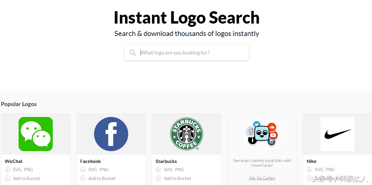372x185 pixels.
Task: Select the green WeChat logo thumbnail
Action: tap(36, 134)
